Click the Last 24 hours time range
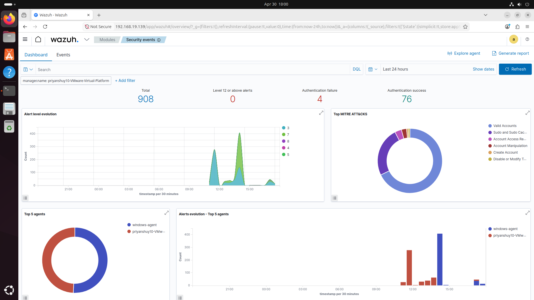The image size is (534, 300). [x=395, y=69]
